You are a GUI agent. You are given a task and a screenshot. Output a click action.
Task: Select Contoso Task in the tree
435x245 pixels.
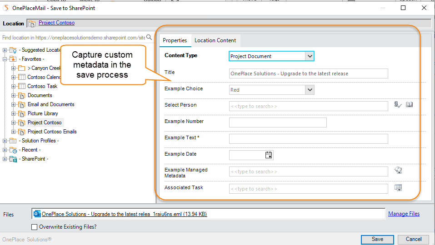tap(42, 86)
